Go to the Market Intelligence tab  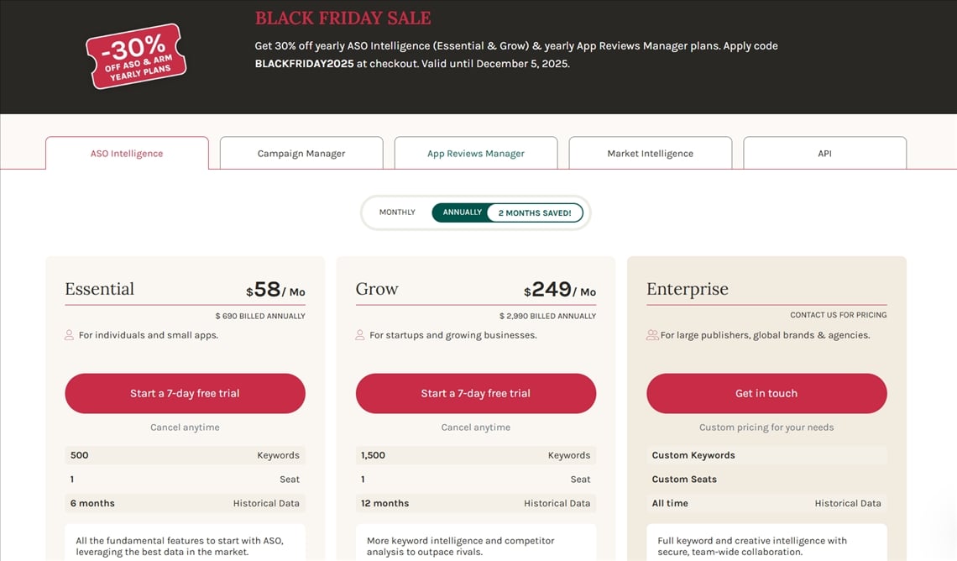pyautogui.click(x=651, y=154)
